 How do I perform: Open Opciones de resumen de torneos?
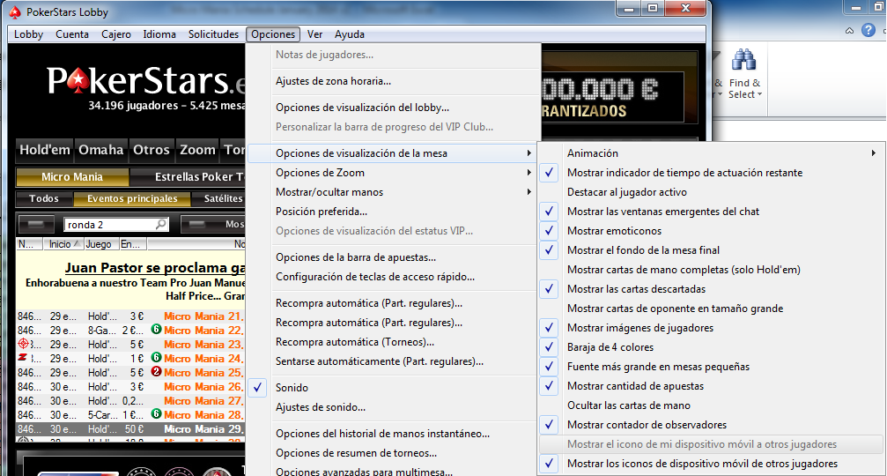(x=392, y=453)
